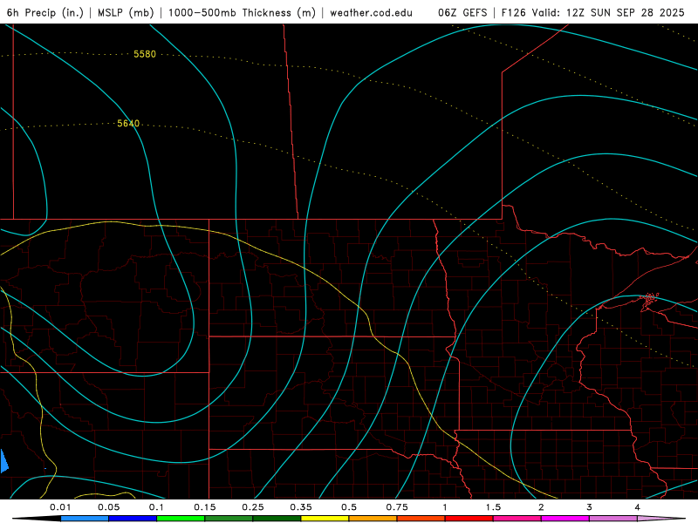Click the '0.01' colorbar label

pyautogui.click(x=60, y=507)
